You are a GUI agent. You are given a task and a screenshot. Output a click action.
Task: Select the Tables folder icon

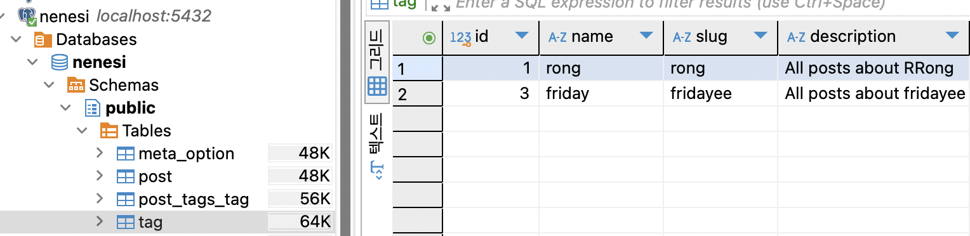point(109,131)
